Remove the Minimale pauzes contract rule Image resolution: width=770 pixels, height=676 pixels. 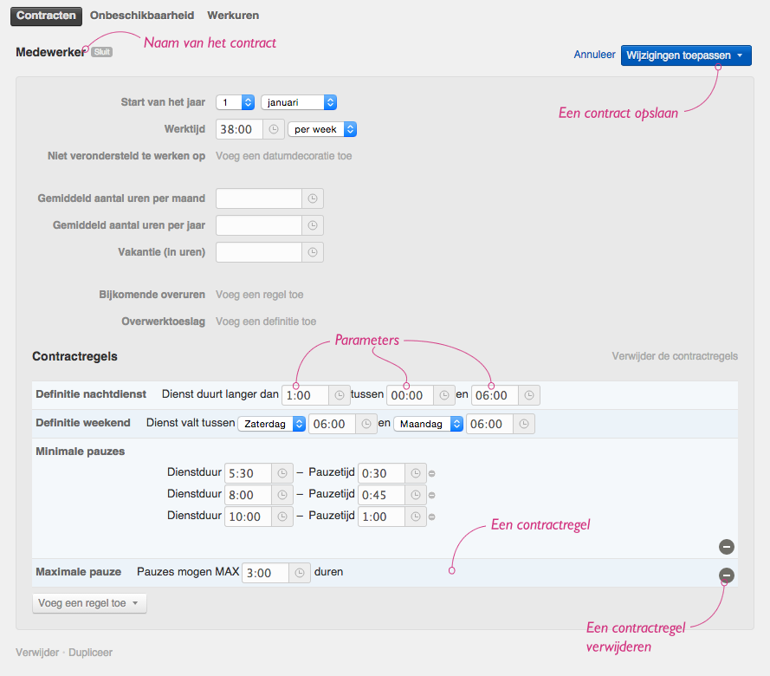pos(727,547)
